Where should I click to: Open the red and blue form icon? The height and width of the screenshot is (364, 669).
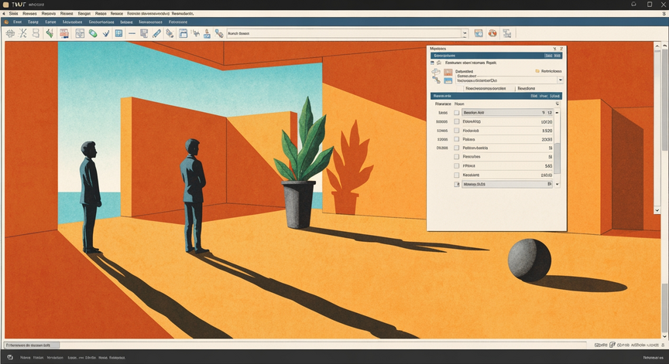pos(64,33)
